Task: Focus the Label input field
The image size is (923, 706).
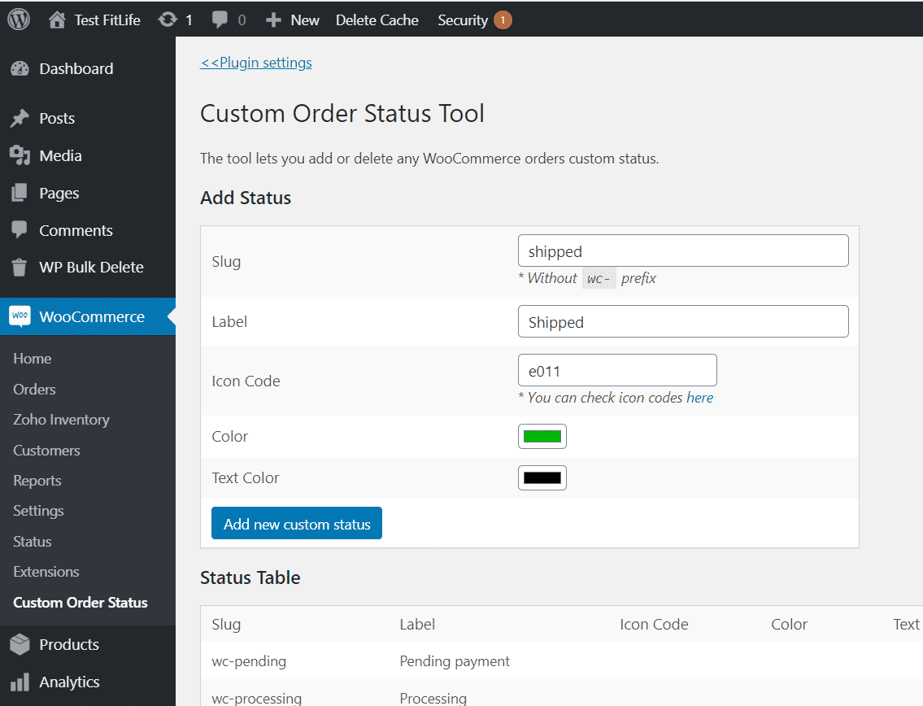Action: (683, 321)
